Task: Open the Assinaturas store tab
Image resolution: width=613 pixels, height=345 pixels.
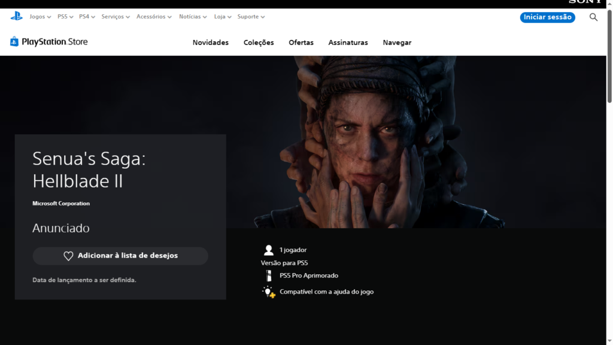Action: (348, 43)
